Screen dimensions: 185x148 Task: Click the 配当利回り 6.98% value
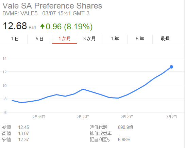point(124,139)
